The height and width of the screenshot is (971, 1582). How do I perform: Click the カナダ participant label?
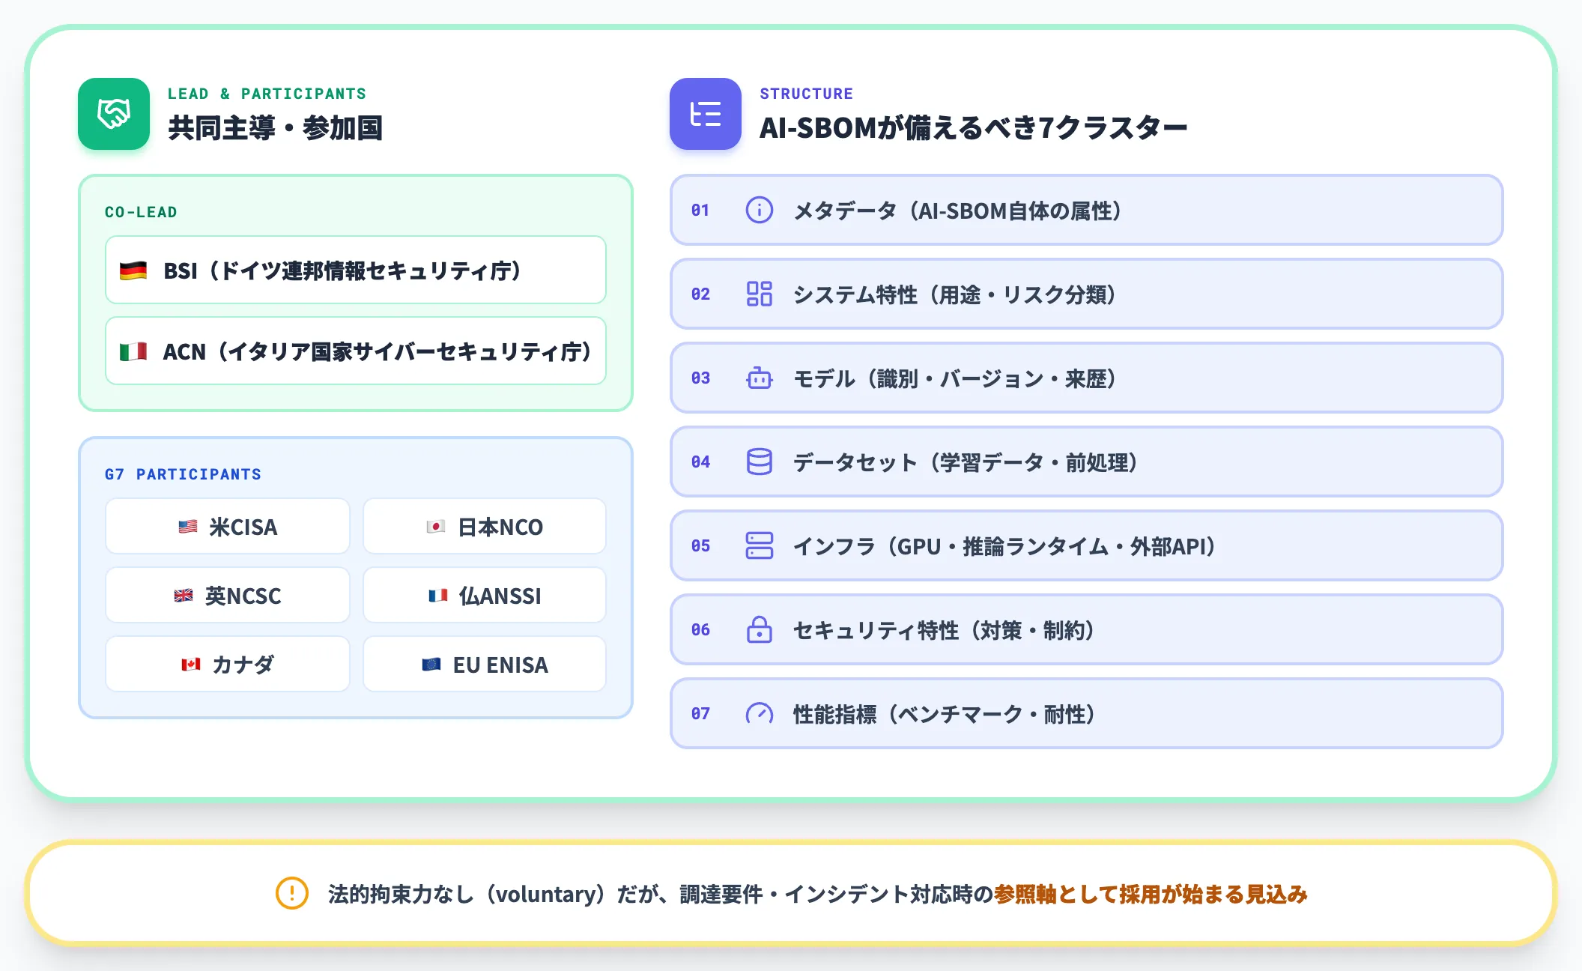[243, 665]
